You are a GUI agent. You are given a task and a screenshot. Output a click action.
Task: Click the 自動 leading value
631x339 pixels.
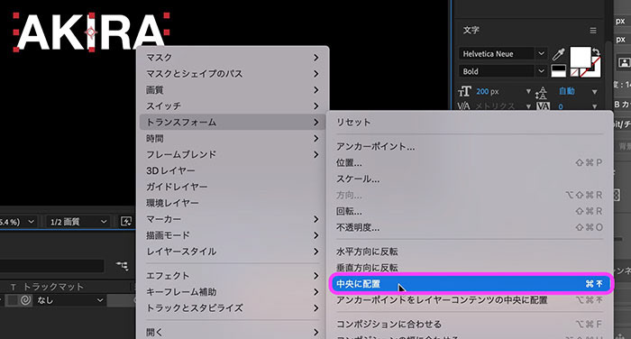[x=567, y=91]
